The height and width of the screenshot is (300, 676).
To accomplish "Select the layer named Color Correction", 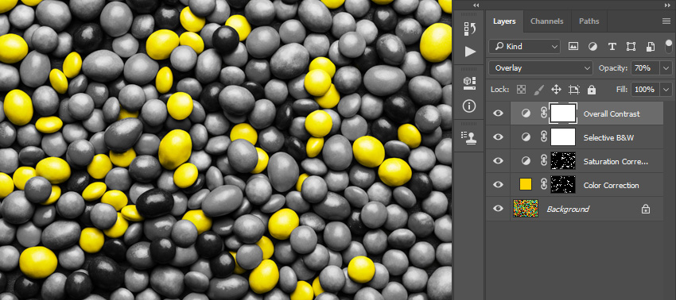I will pyautogui.click(x=612, y=185).
